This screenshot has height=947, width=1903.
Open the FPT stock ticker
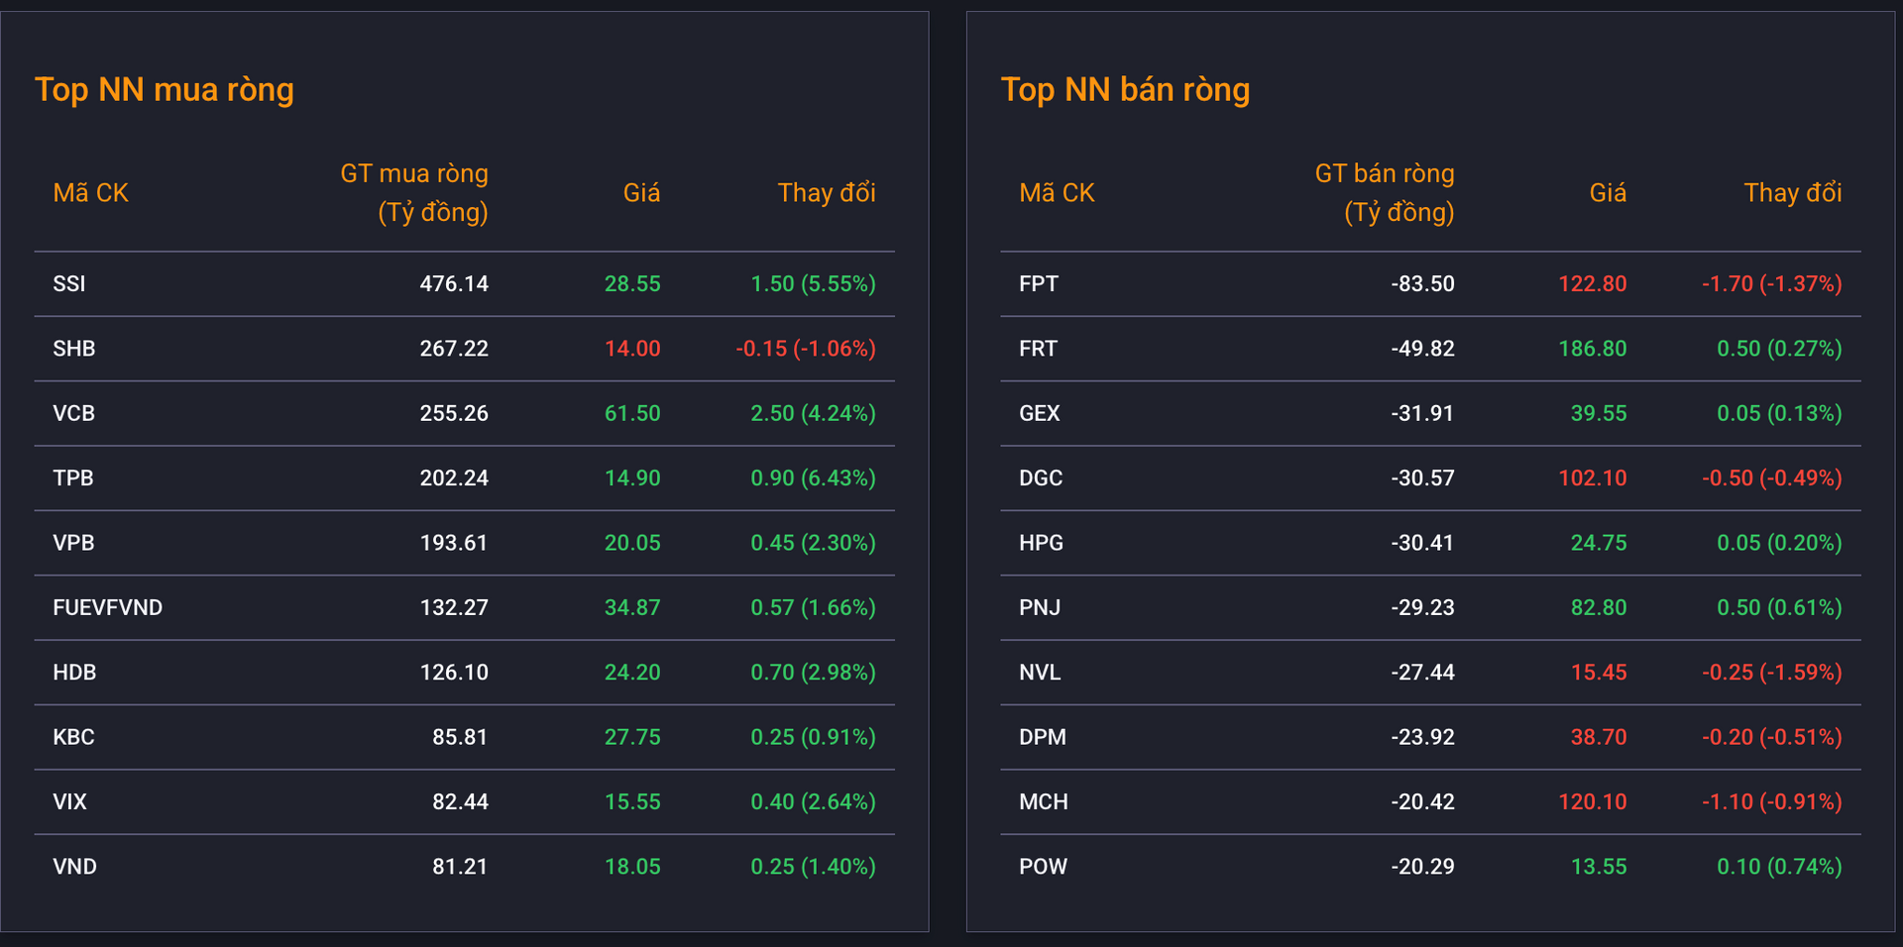click(x=1039, y=284)
